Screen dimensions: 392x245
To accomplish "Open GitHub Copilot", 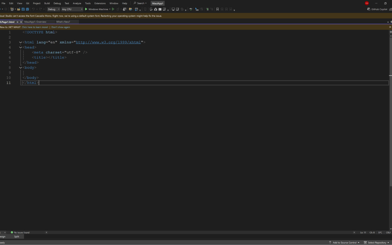I will (x=377, y=9).
